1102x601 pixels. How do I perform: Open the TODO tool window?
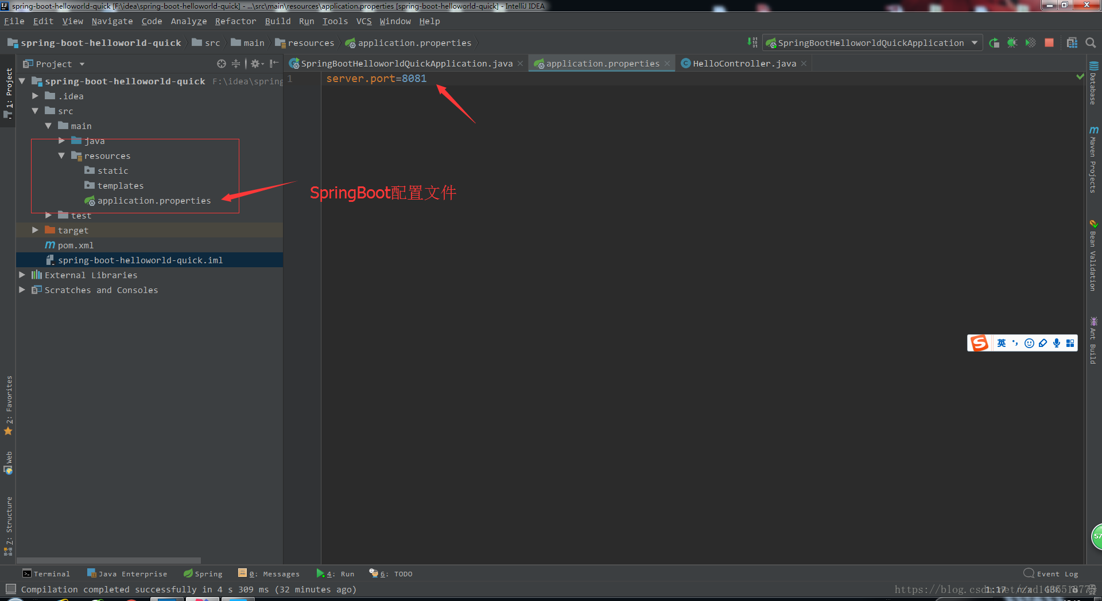(390, 573)
